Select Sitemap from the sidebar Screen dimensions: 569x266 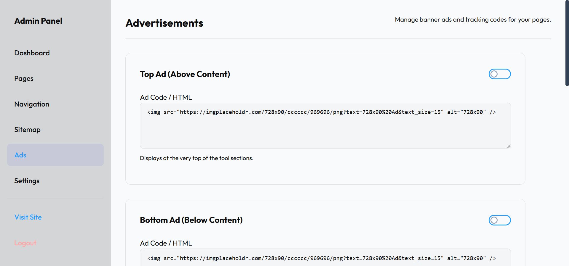click(27, 130)
